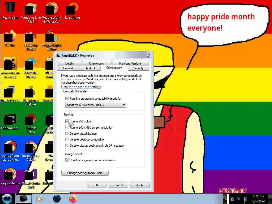272x204 pixels.
Task: Click OK in BonziBUDDY Properties
Action: tap(97, 185)
